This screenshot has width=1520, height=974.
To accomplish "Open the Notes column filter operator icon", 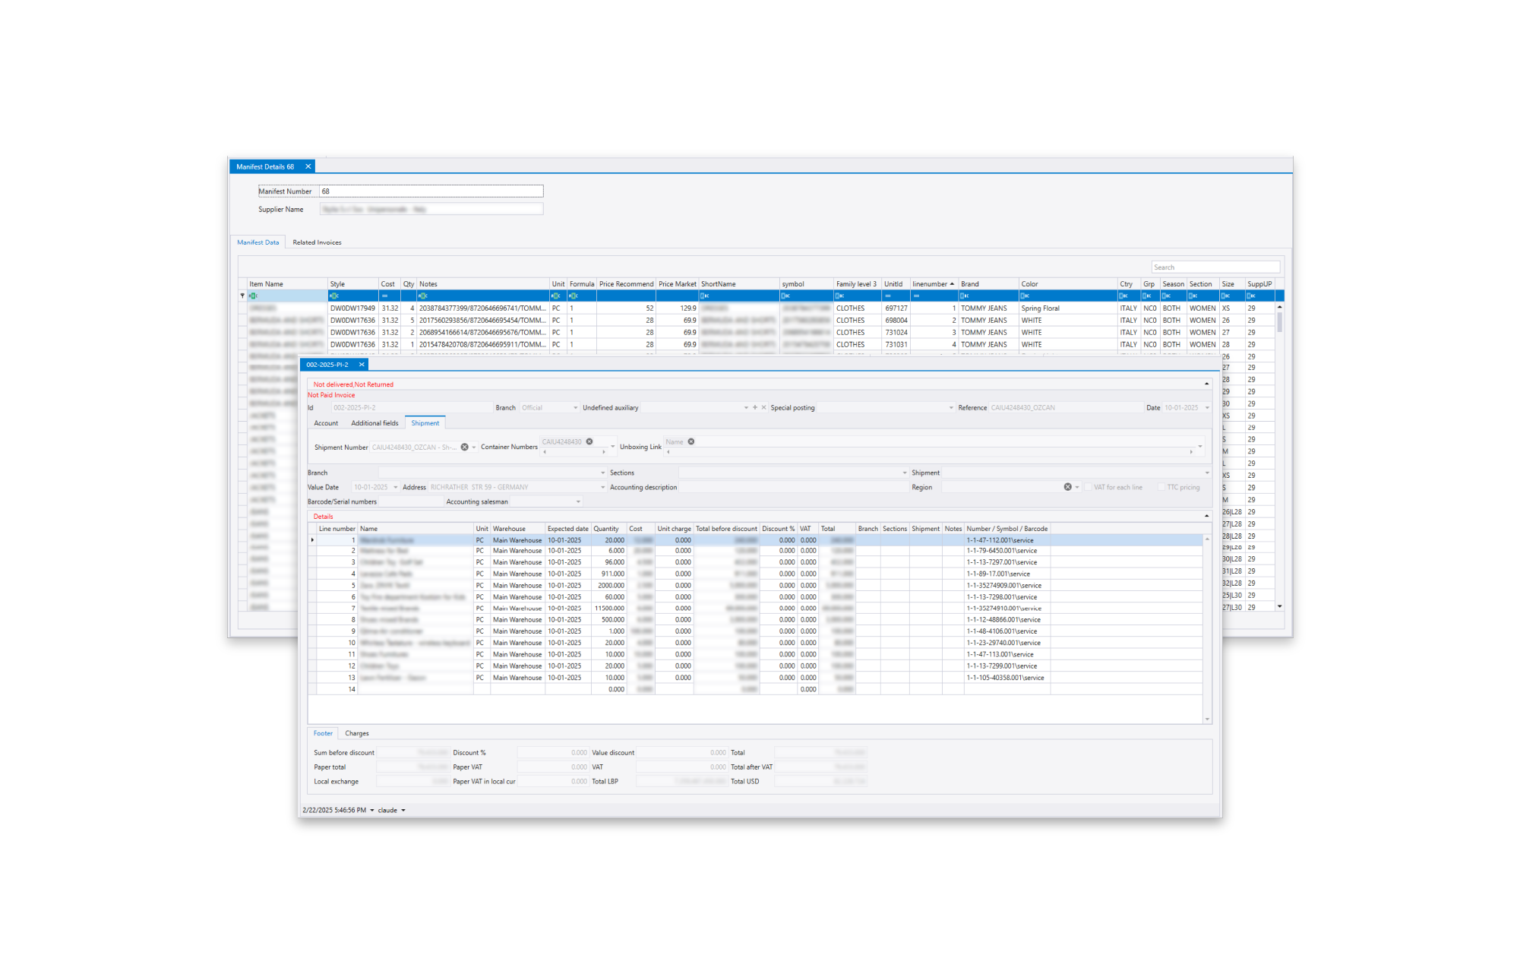I will 423,296.
